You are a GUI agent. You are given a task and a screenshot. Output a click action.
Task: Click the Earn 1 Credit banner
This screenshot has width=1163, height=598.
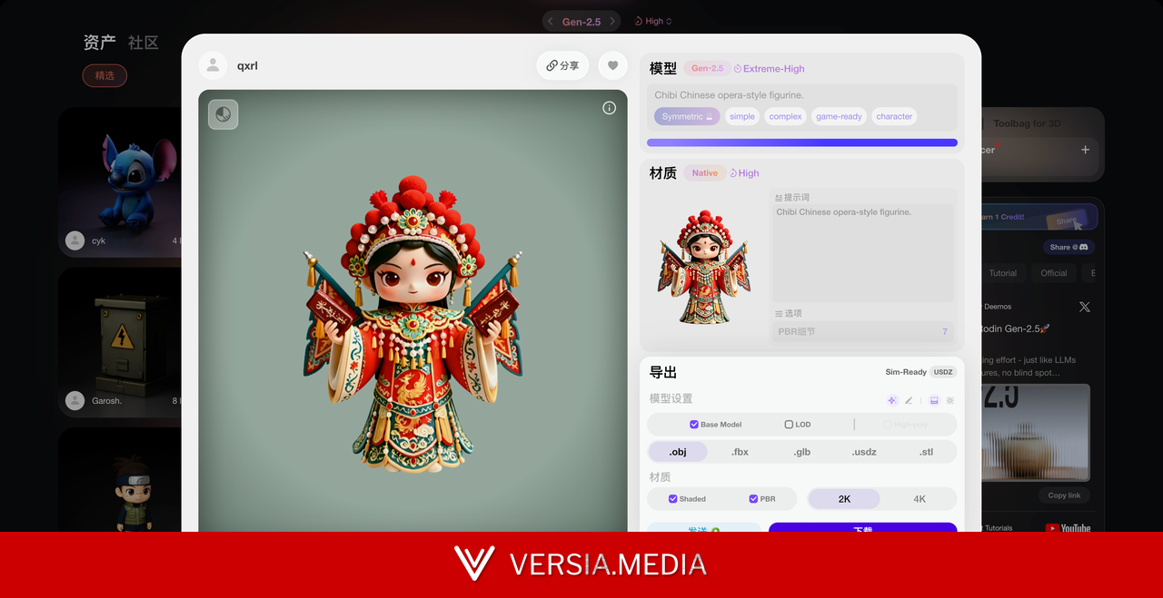[1039, 218]
